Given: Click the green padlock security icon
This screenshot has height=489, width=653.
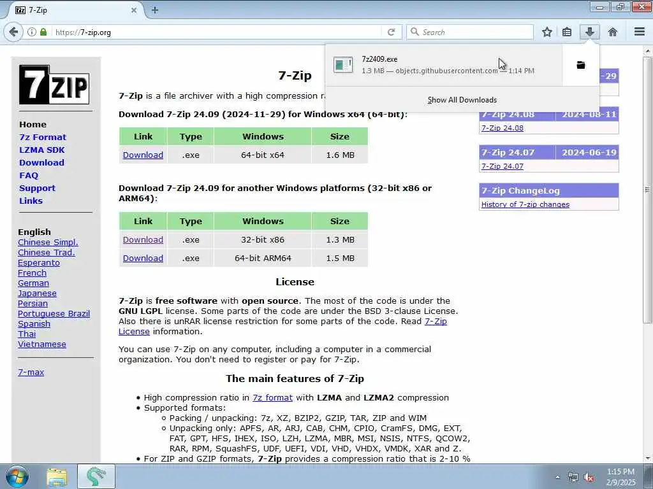Looking at the screenshot, I should click(43, 32).
